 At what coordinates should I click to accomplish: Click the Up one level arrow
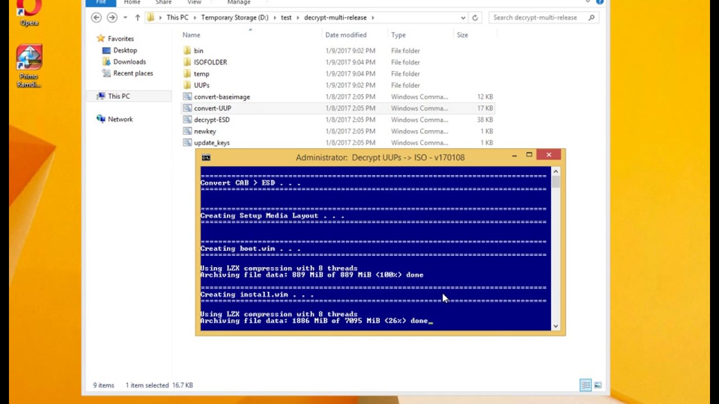point(138,17)
